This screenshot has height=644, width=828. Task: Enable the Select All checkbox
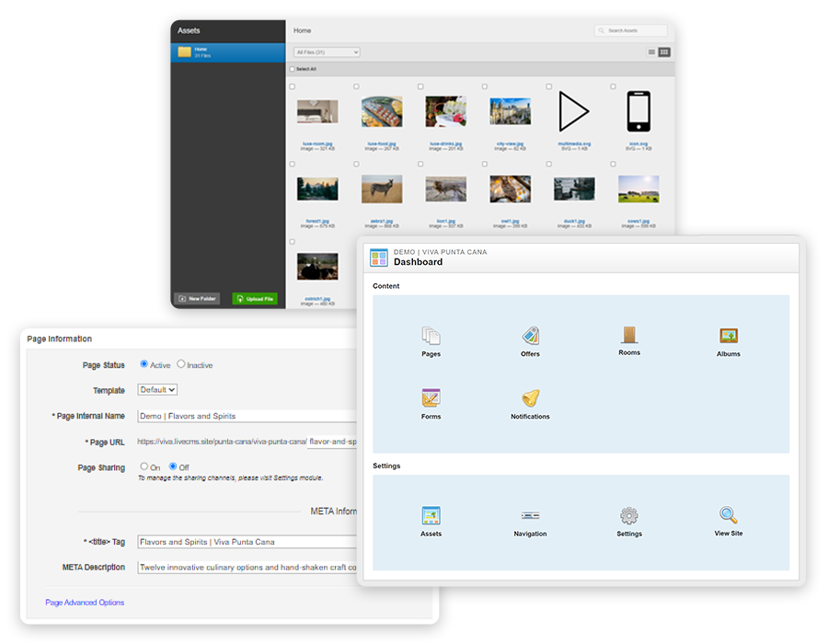[293, 69]
